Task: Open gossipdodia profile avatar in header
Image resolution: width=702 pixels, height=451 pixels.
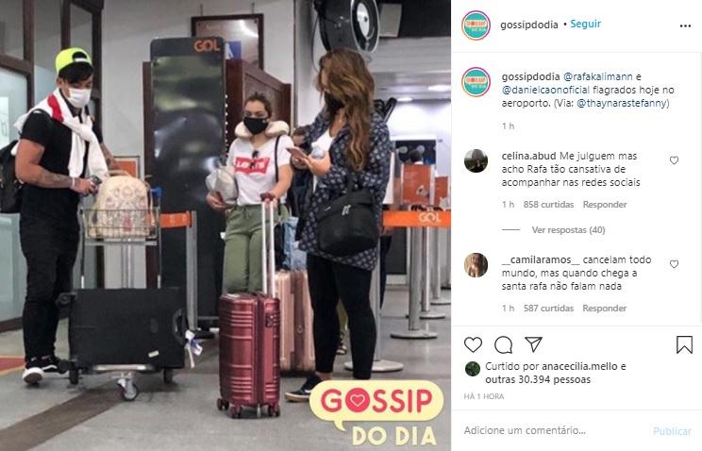Action: 476,25
